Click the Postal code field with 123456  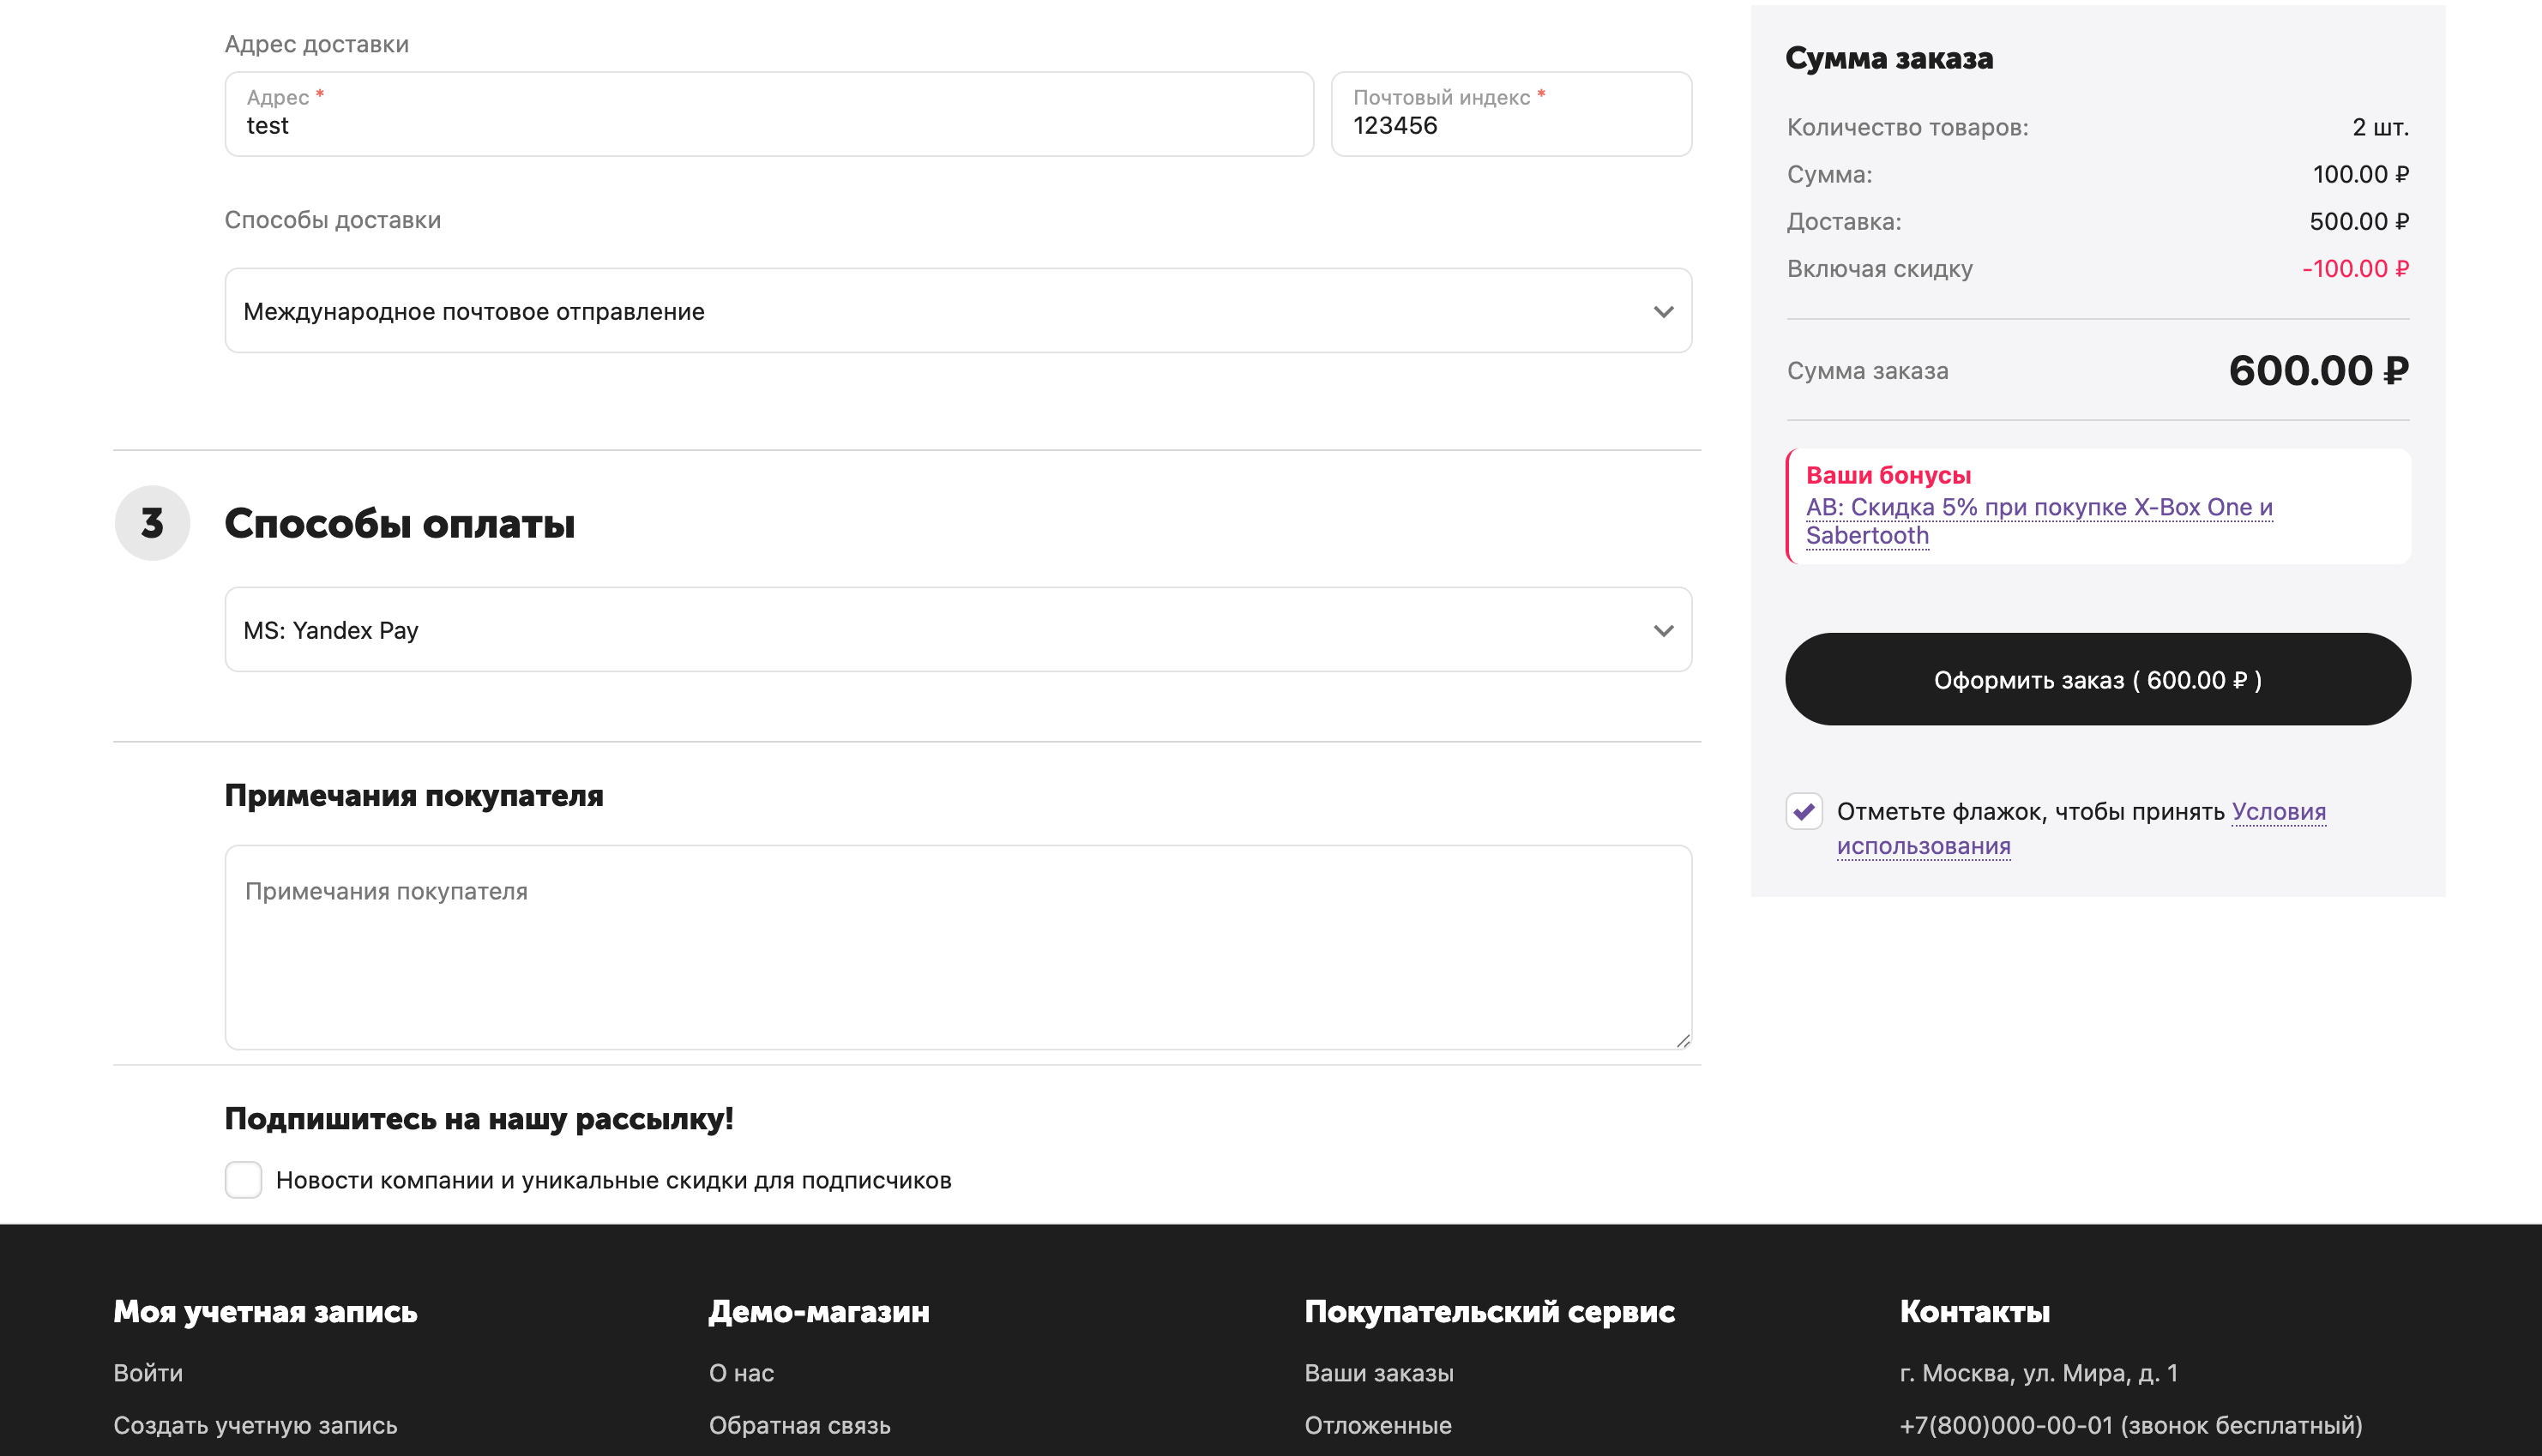click(1511, 114)
